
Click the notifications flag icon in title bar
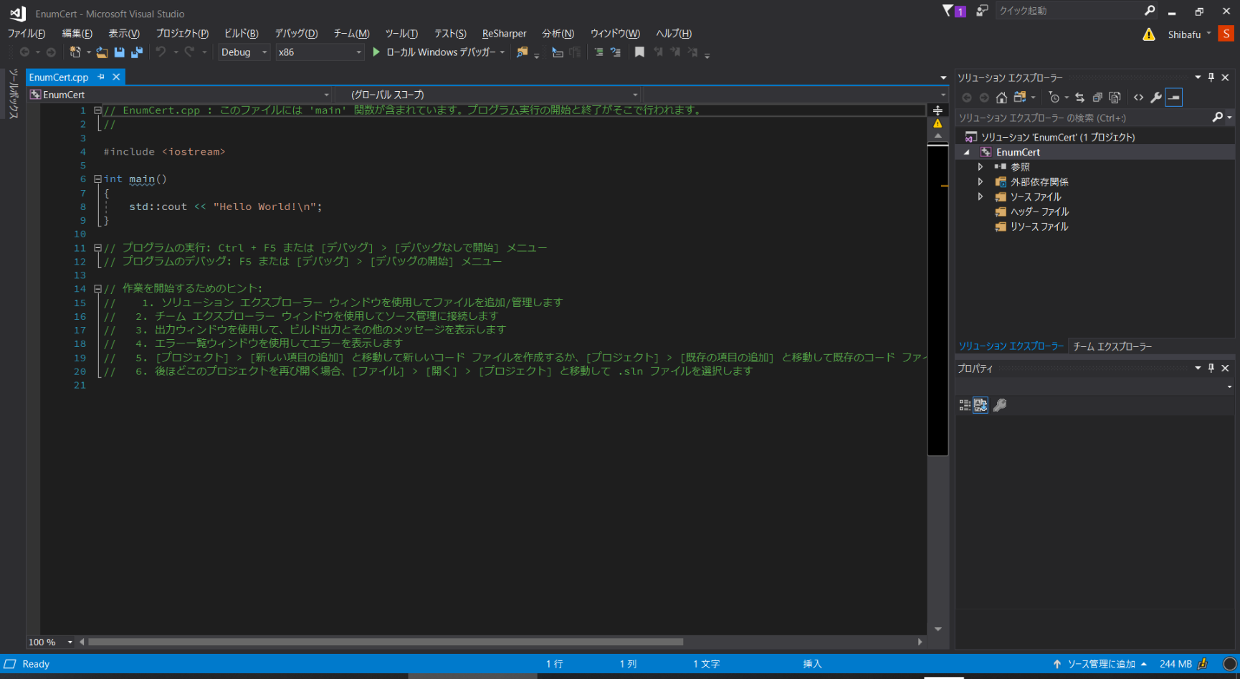pos(948,11)
